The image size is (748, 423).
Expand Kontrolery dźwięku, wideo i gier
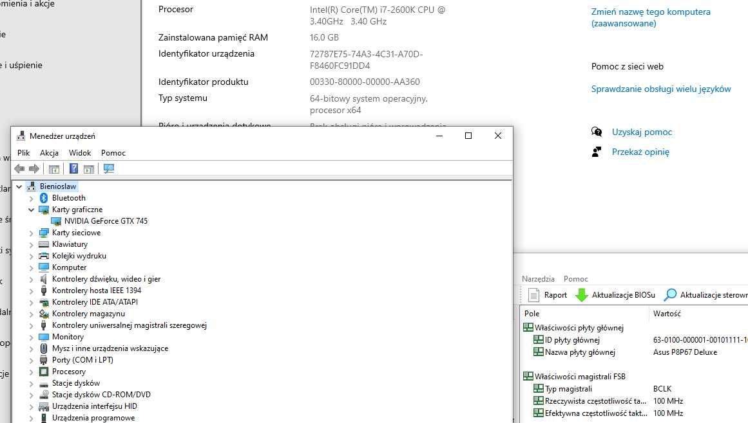(x=32, y=279)
